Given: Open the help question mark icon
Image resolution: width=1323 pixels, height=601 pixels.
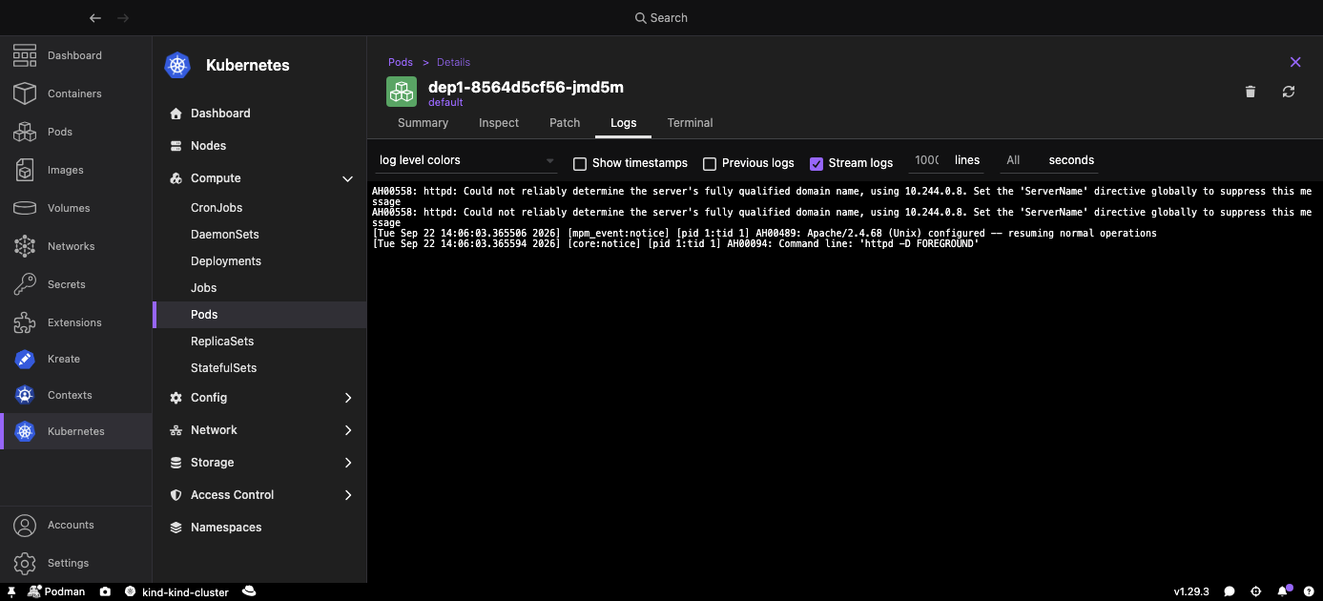Looking at the screenshot, I should 1308,591.
